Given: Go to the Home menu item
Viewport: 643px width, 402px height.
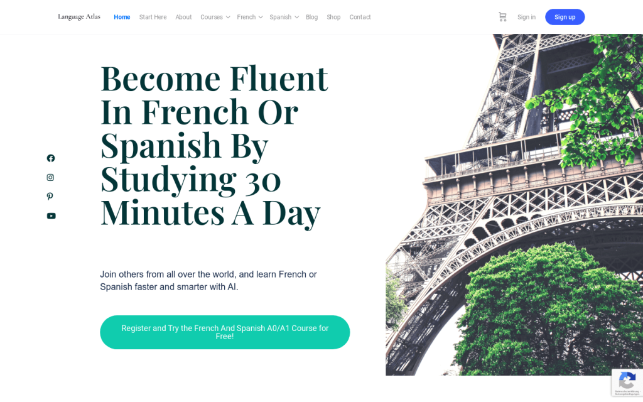Looking at the screenshot, I should click(122, 17).
